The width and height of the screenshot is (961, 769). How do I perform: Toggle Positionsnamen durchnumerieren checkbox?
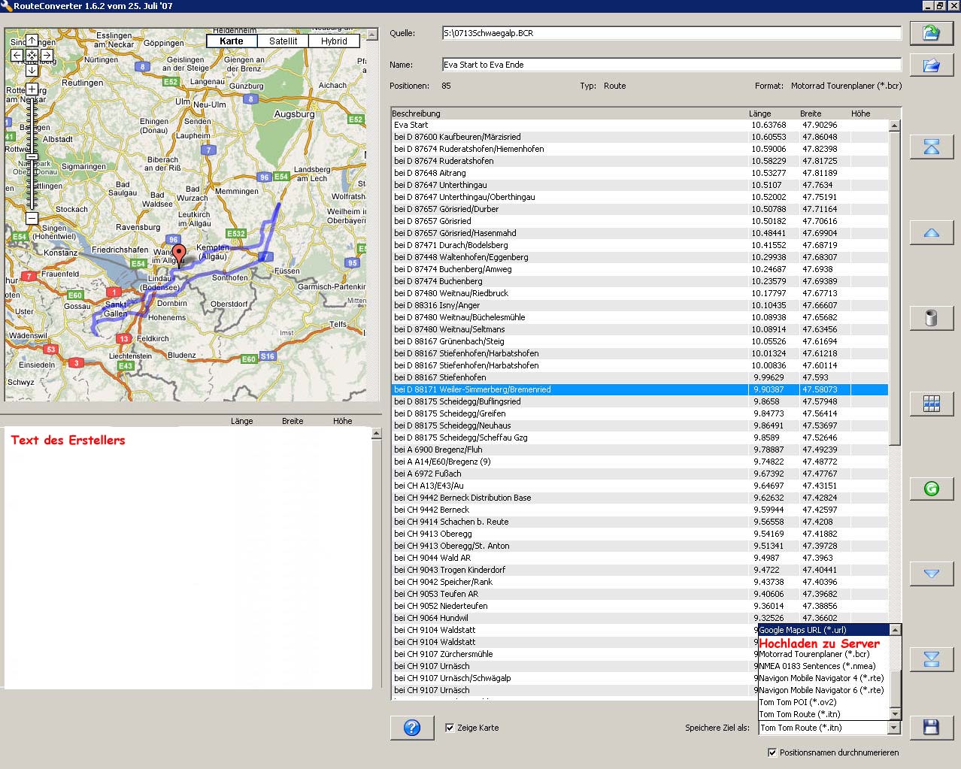click(x=772, y=752)
